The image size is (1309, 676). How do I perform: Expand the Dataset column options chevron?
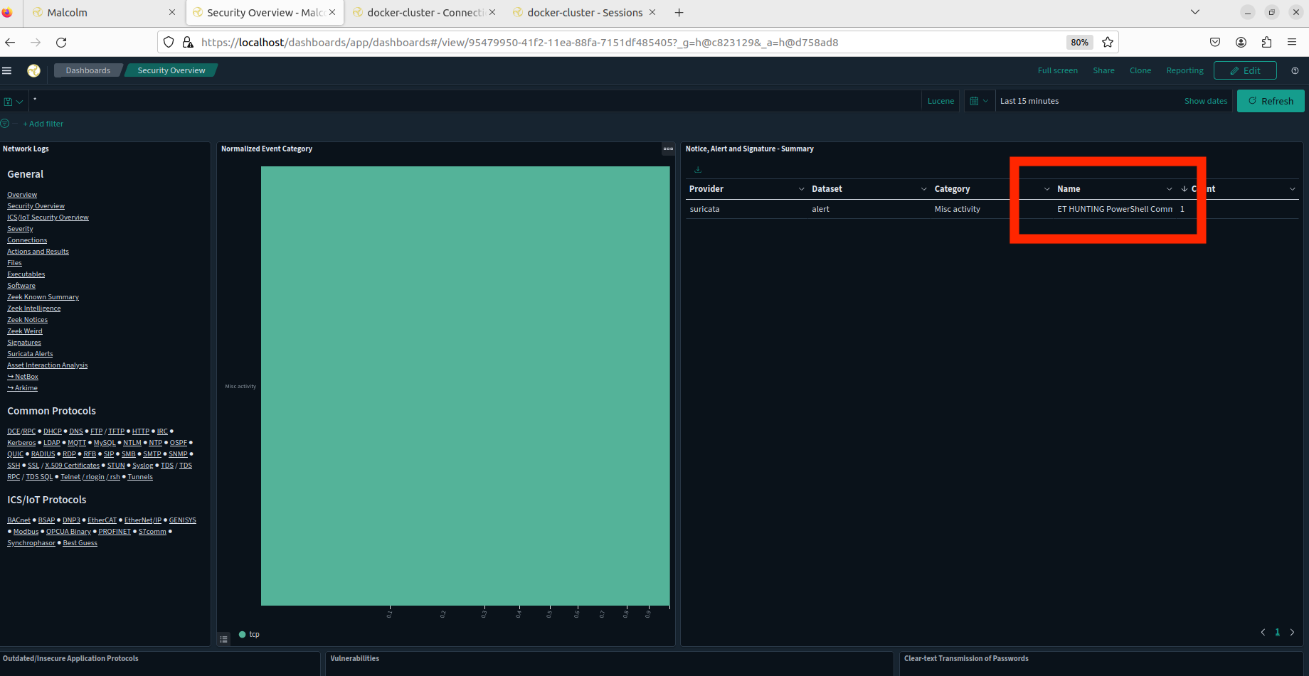[x=923, y=189]
